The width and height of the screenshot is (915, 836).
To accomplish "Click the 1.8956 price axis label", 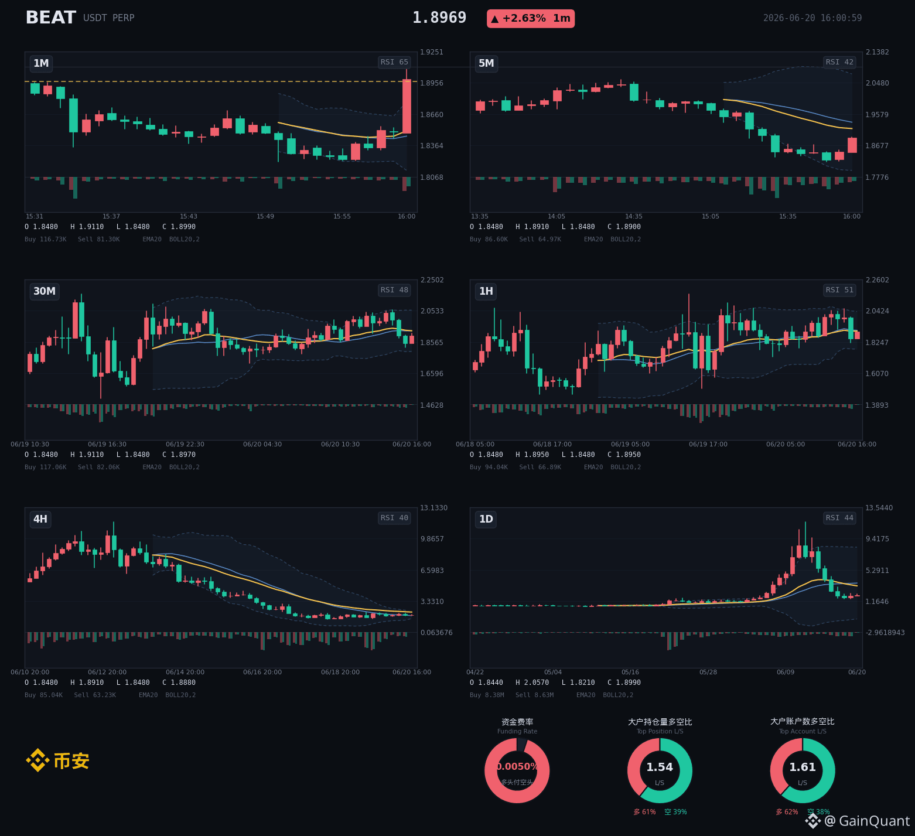I will pyautogui.click(x=432, y=83).
